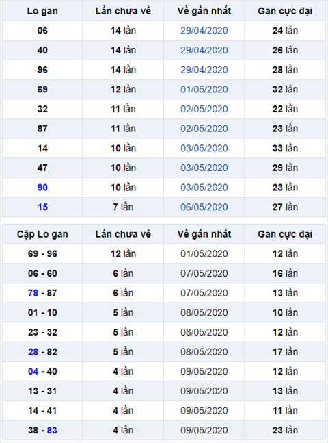Open date link 03/05/2020 in row 14
Image resolution: width=328 pixels, height=443 pixels.
[x=204, y=149]
